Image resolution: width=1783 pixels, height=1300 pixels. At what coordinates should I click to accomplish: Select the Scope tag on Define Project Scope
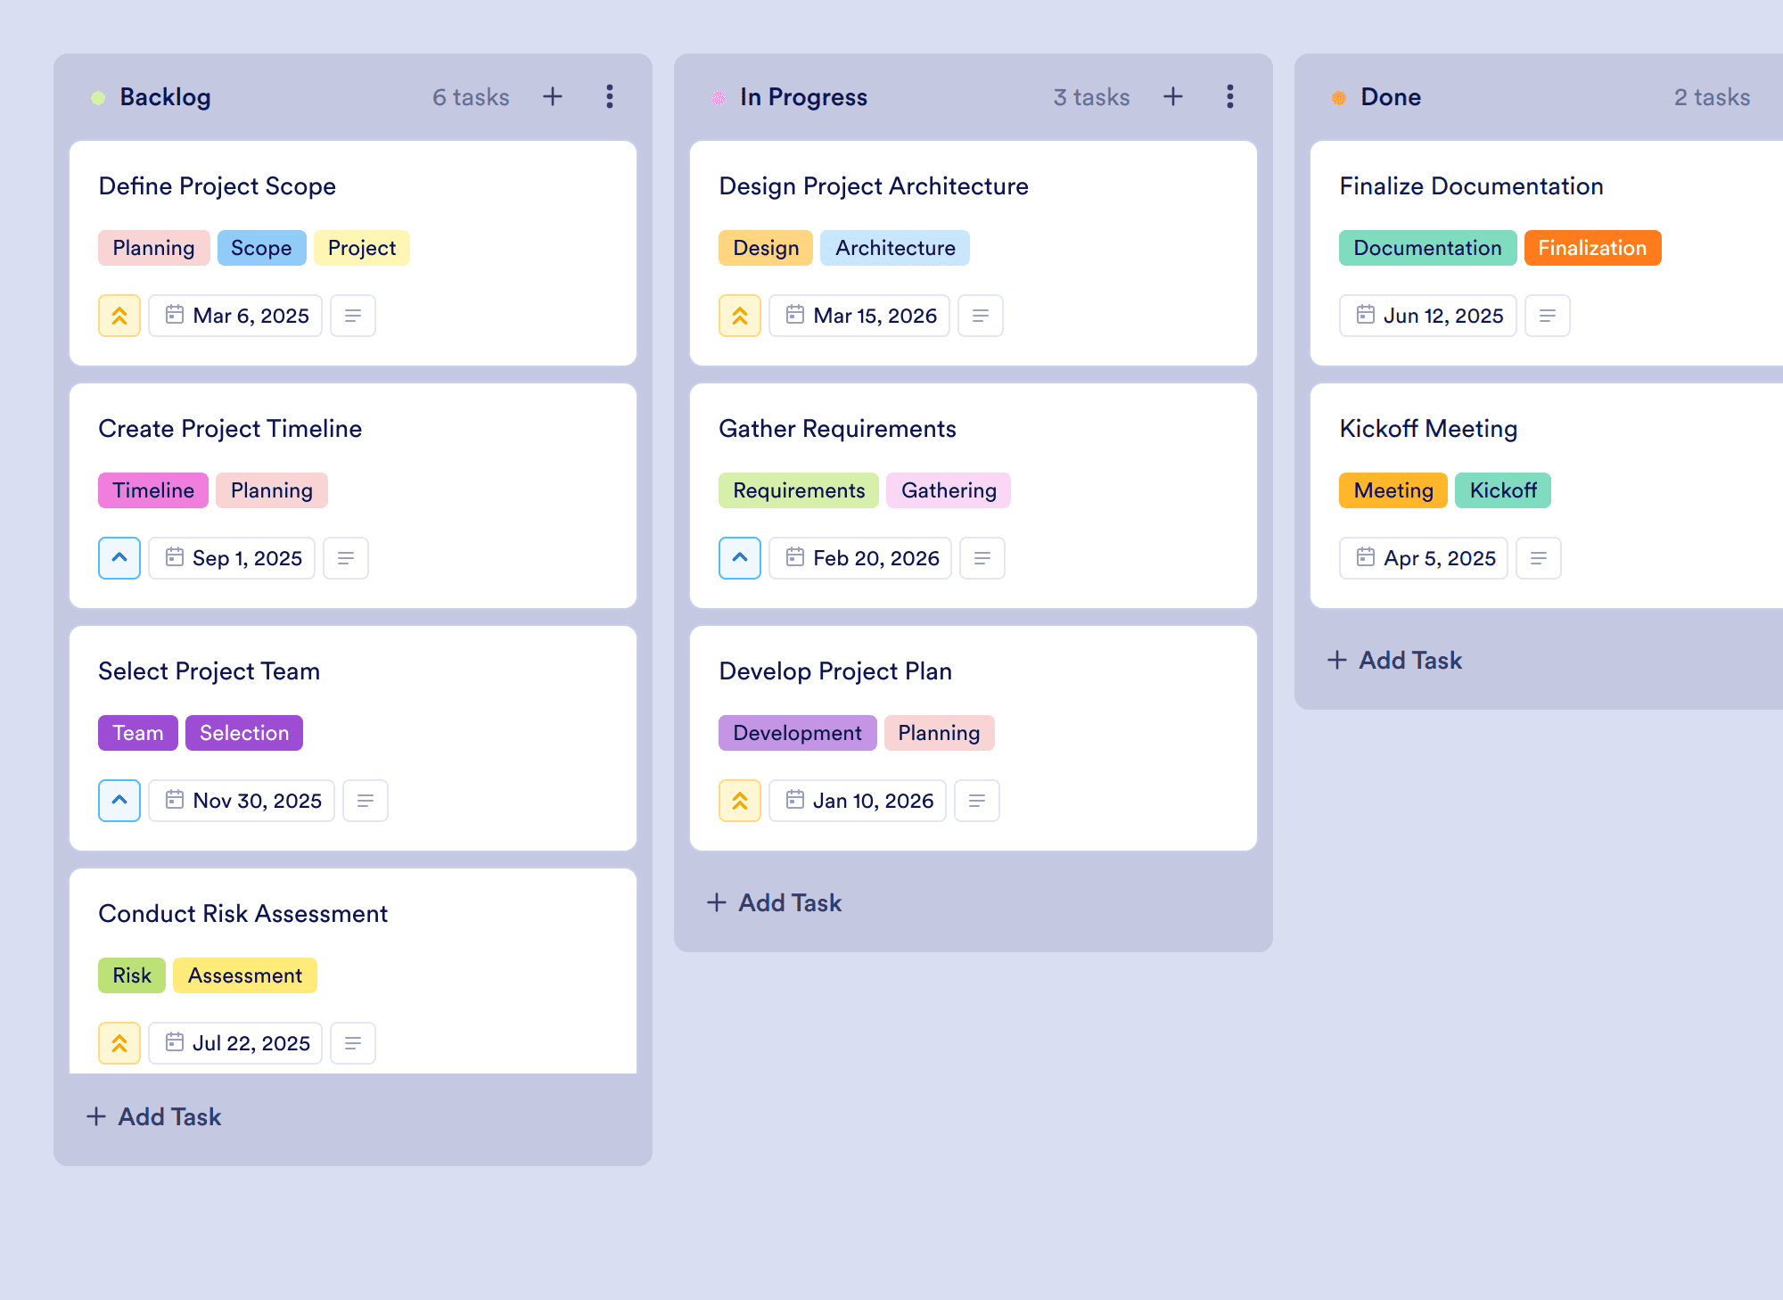261,248
